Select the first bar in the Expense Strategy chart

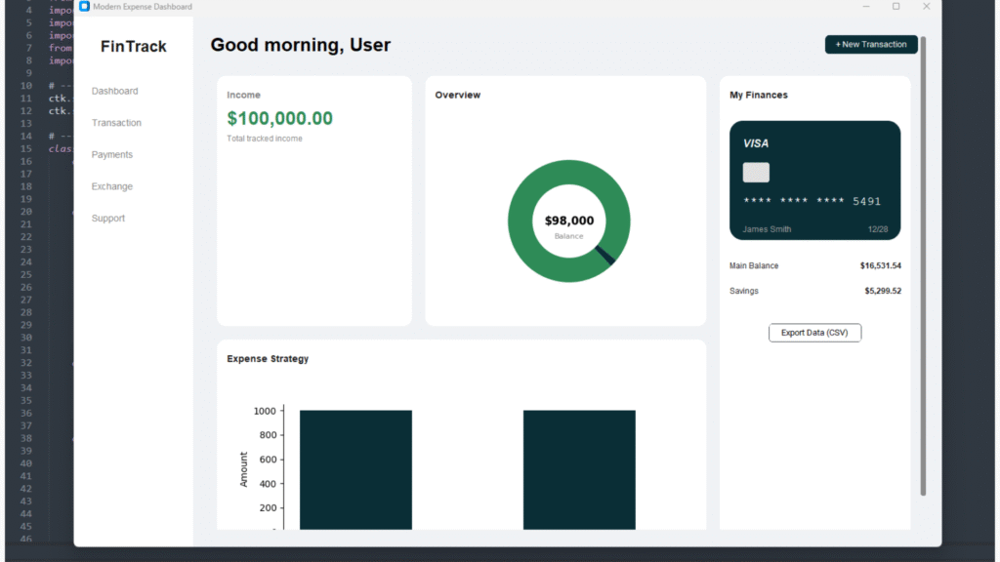[x=355, y=468]
